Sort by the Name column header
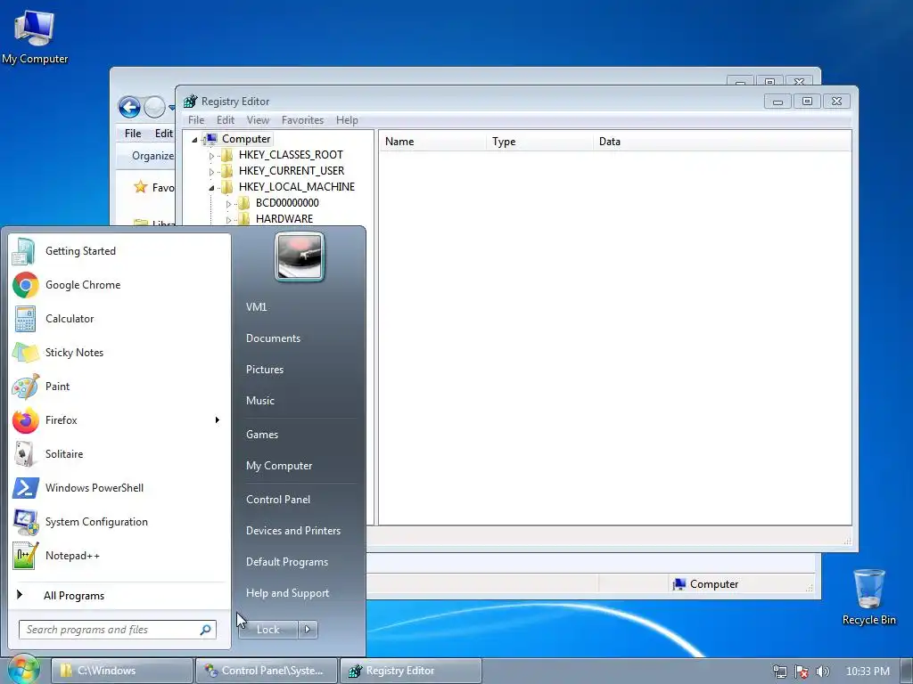 point(432,142)
